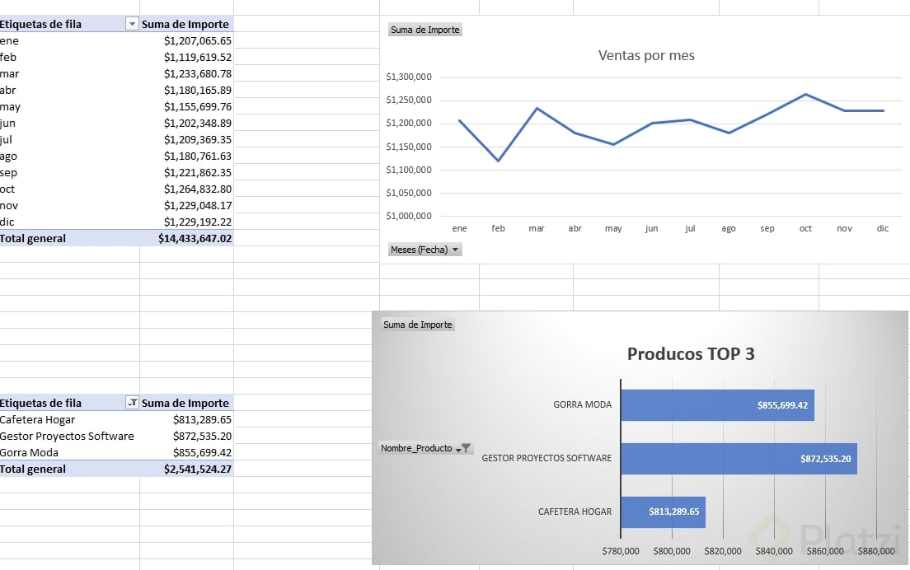Click the Suma de Importe header of the first pivot table

coord(185,24)
